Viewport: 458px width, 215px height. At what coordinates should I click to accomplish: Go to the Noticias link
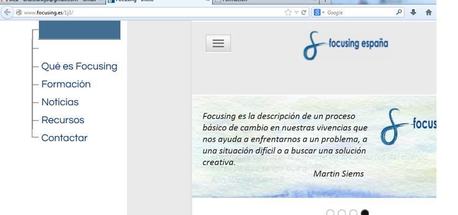(x=60, y=102)
